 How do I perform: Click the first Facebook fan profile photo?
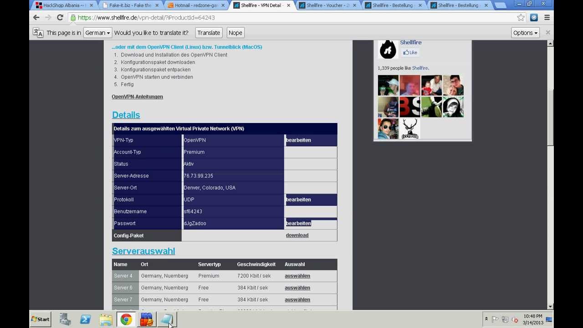(x=388, y=86)
